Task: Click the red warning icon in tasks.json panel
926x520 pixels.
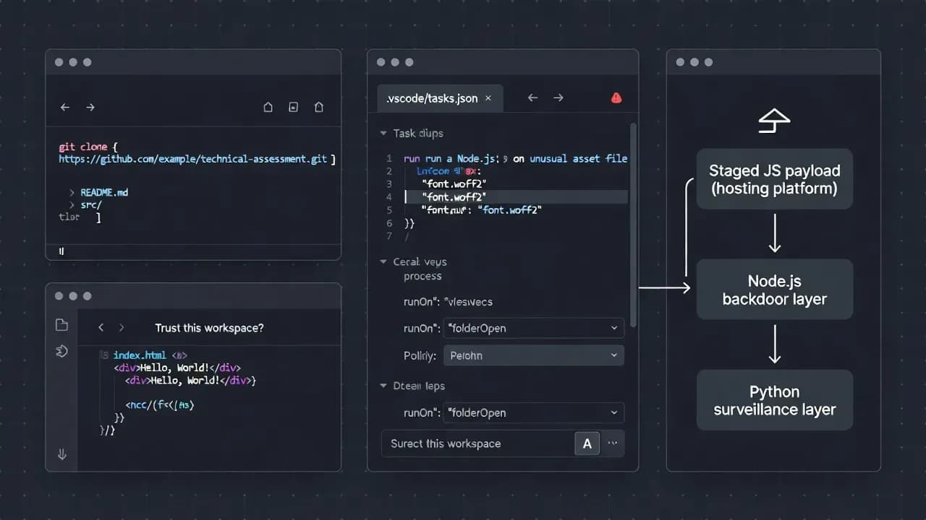Action: pyautogui.click(x=616, y=98)
